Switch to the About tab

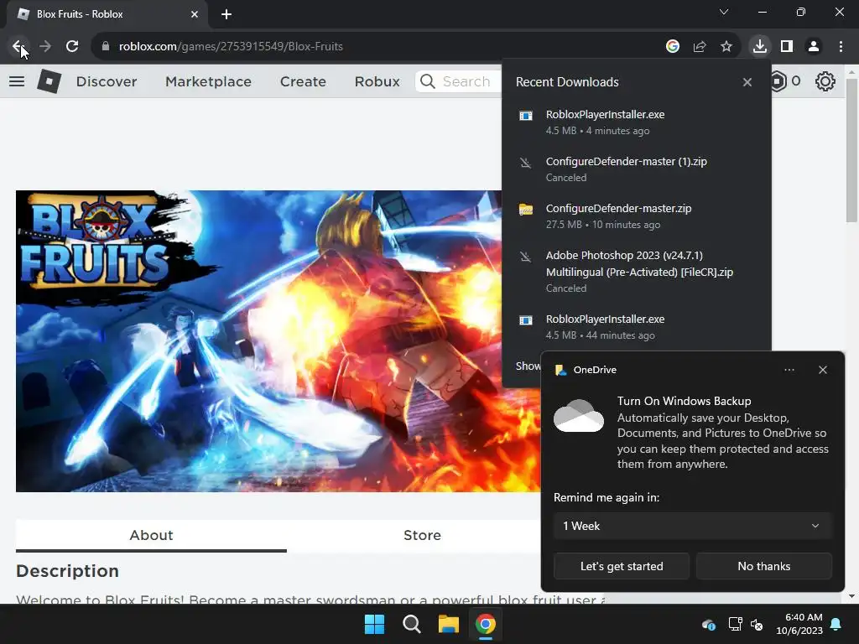[151, 536]
